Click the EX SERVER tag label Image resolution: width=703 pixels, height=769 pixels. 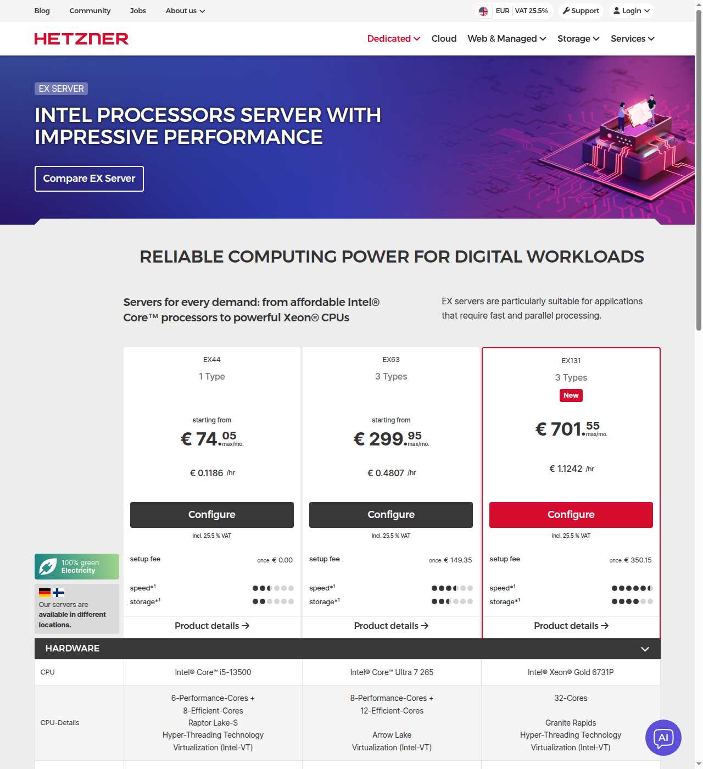click(x=61, y=88)
